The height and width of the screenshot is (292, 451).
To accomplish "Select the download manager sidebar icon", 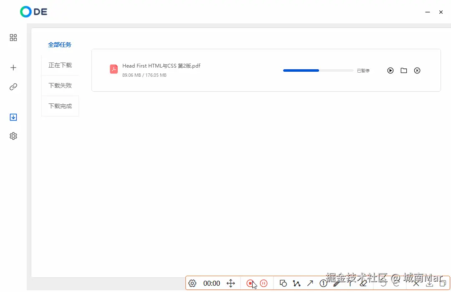I will tap(13, 117).
